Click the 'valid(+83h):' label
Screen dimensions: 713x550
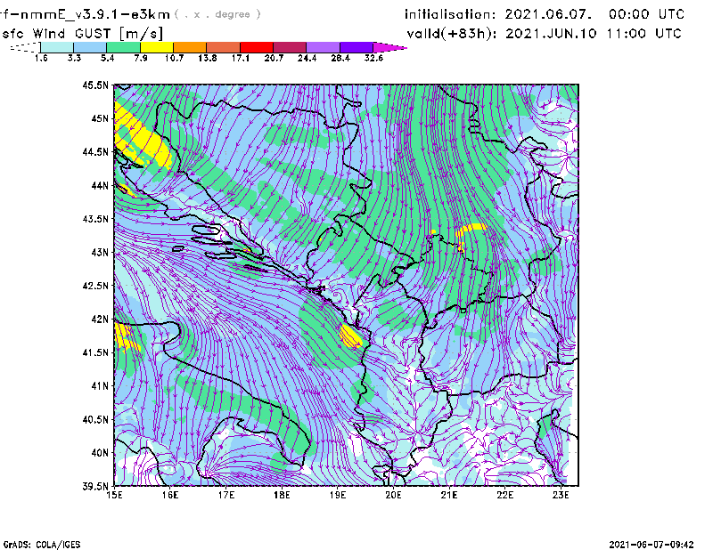click(x=452, y=34)
